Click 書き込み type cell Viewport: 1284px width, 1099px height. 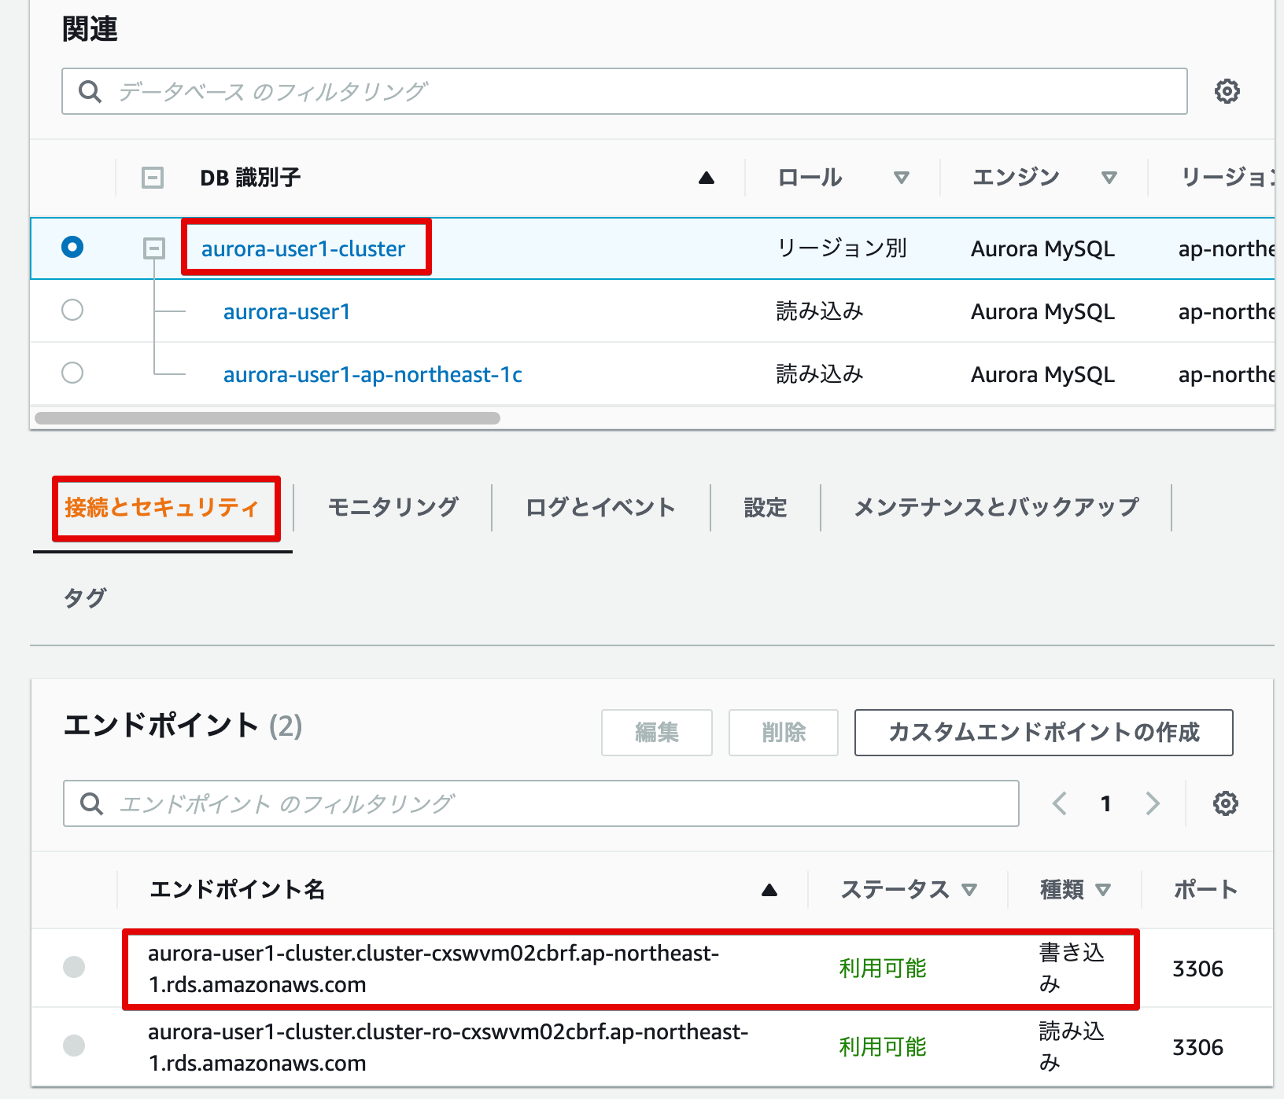pyautogui.click(x=1072, y=969)
